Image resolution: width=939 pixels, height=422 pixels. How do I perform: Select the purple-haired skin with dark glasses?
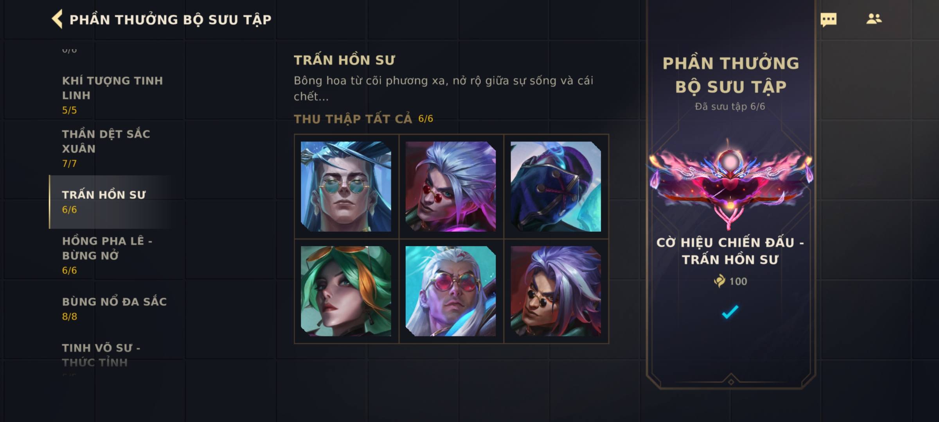click(556, 291)
